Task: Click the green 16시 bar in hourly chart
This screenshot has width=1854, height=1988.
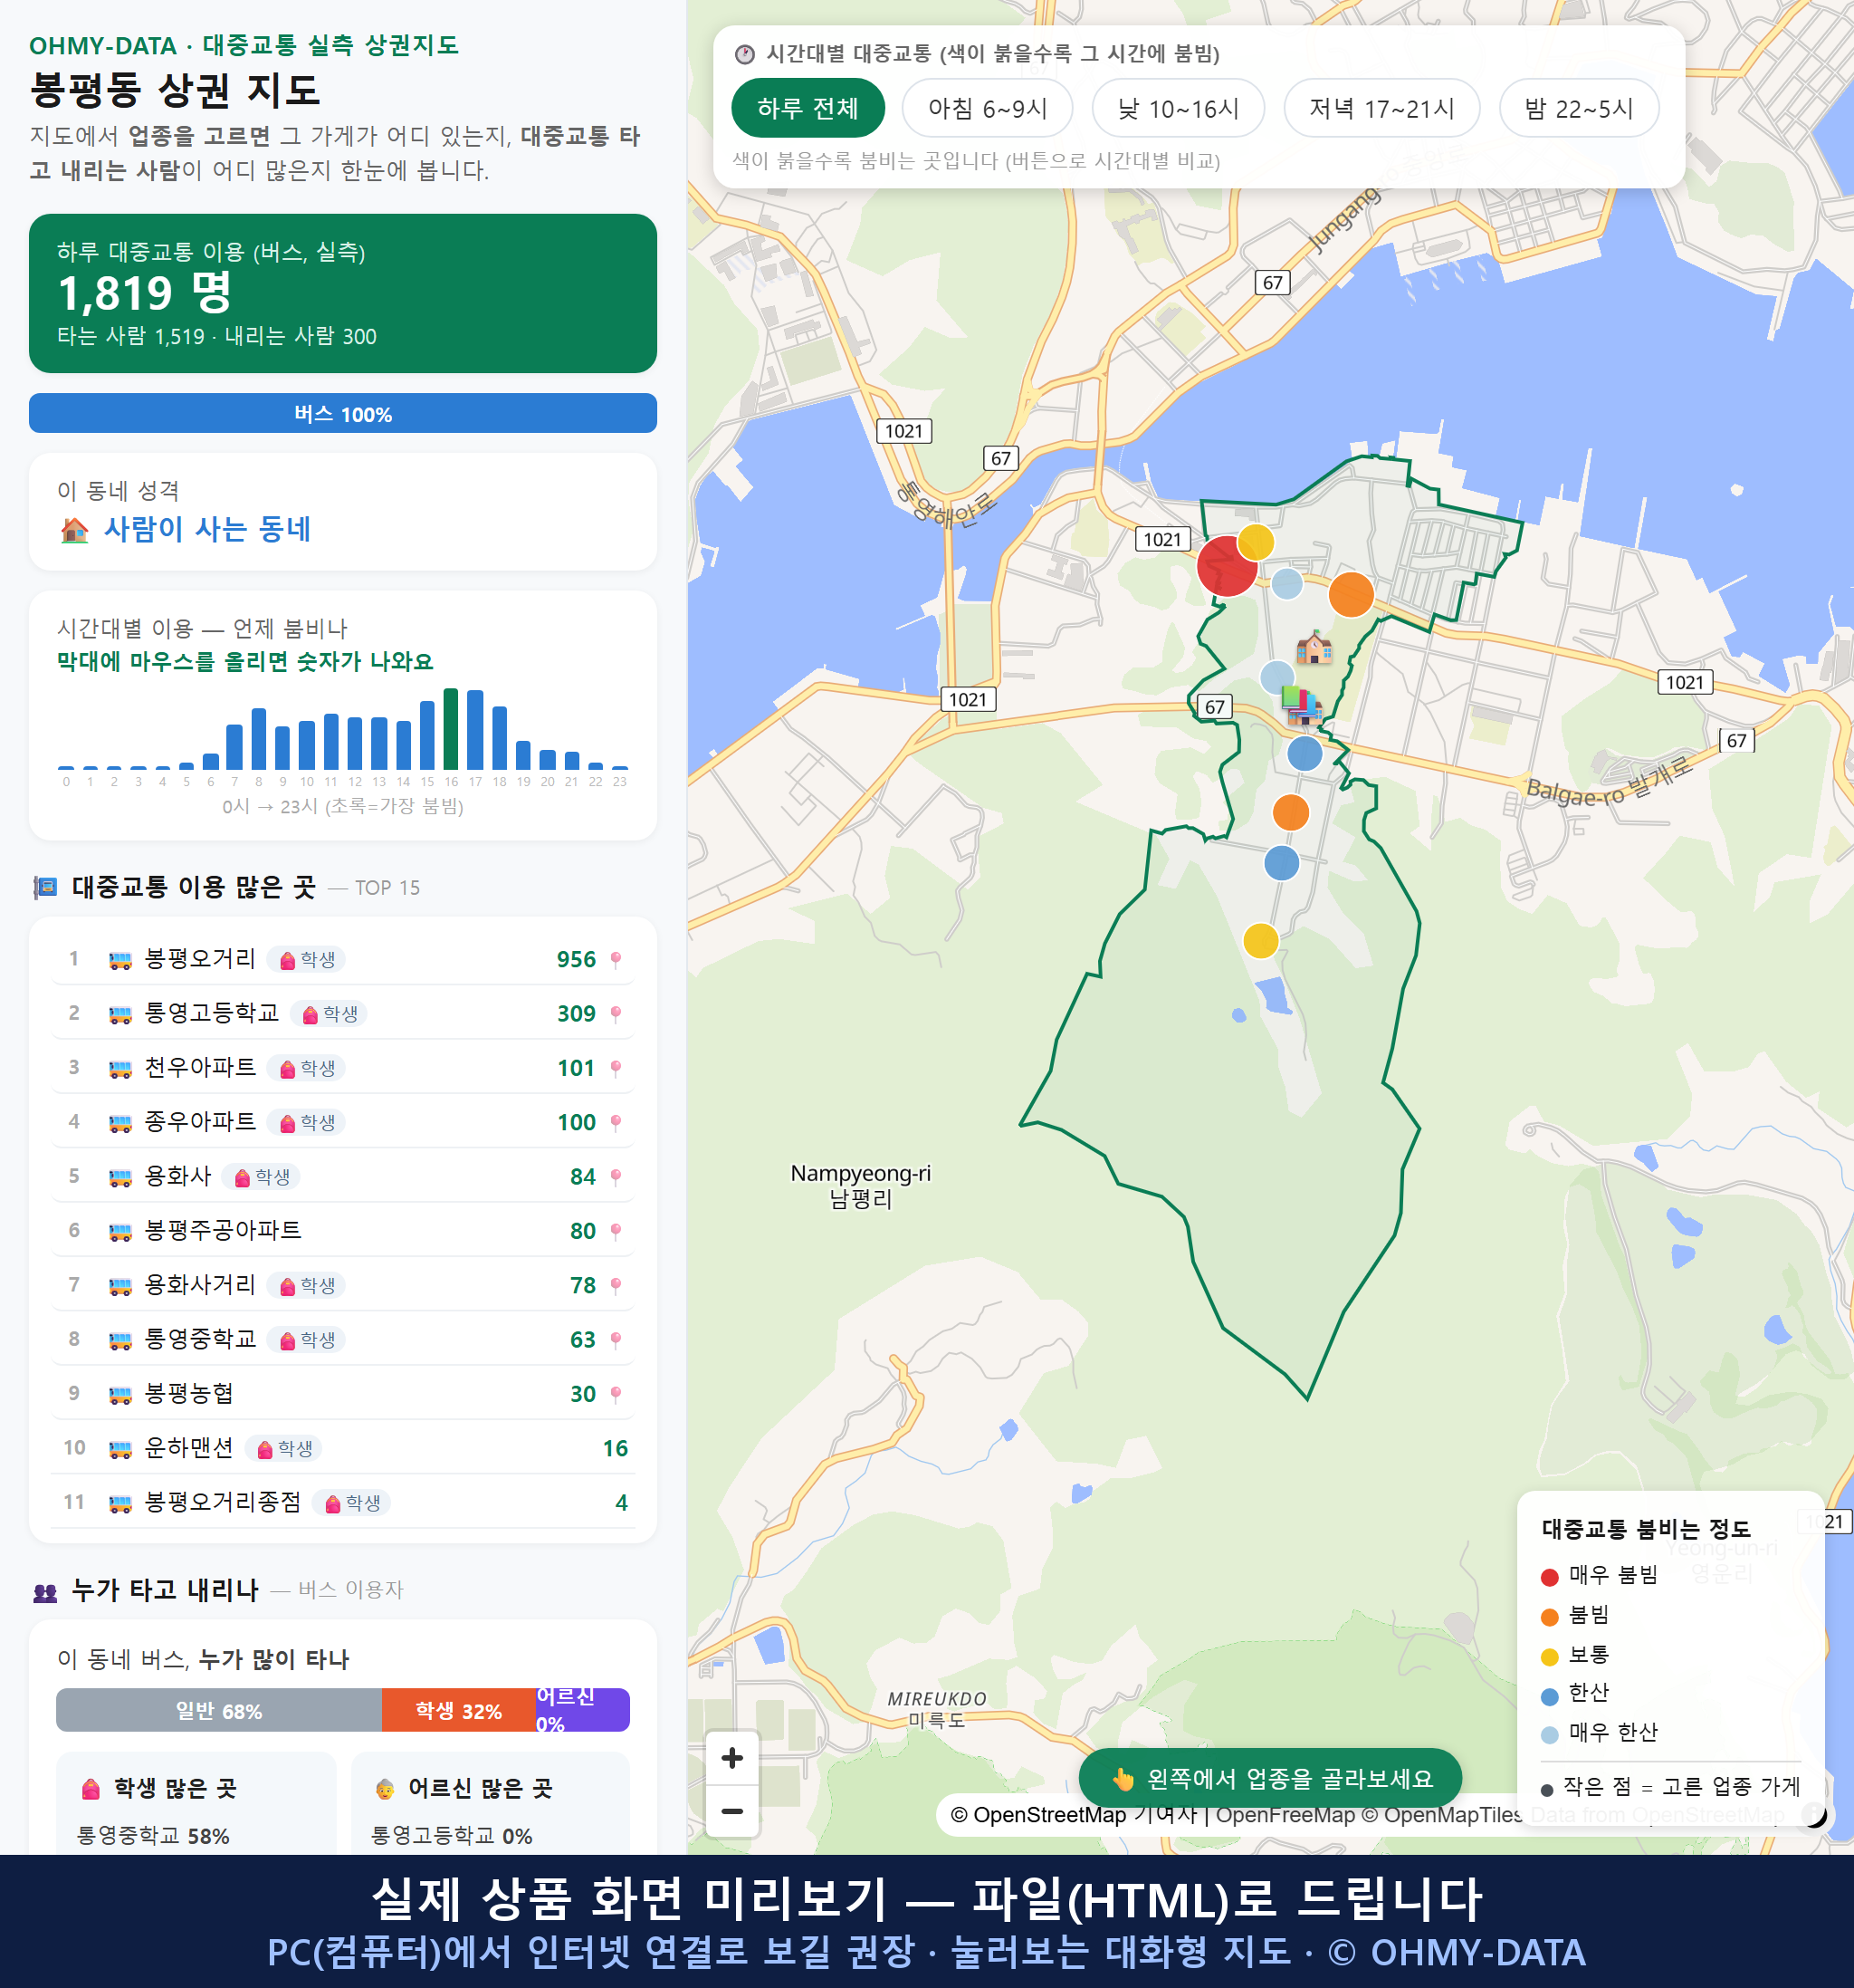Action: tap(451, 728)
